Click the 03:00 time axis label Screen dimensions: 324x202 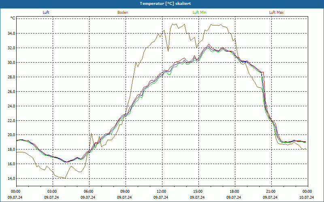(52, 191)
